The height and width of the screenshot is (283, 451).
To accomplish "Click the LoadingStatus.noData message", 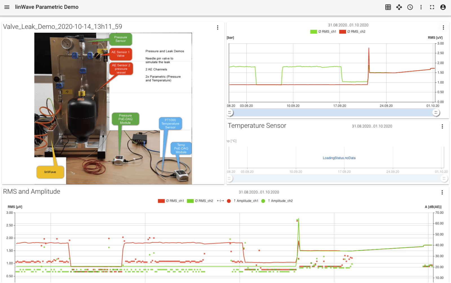I will [339, 158].
